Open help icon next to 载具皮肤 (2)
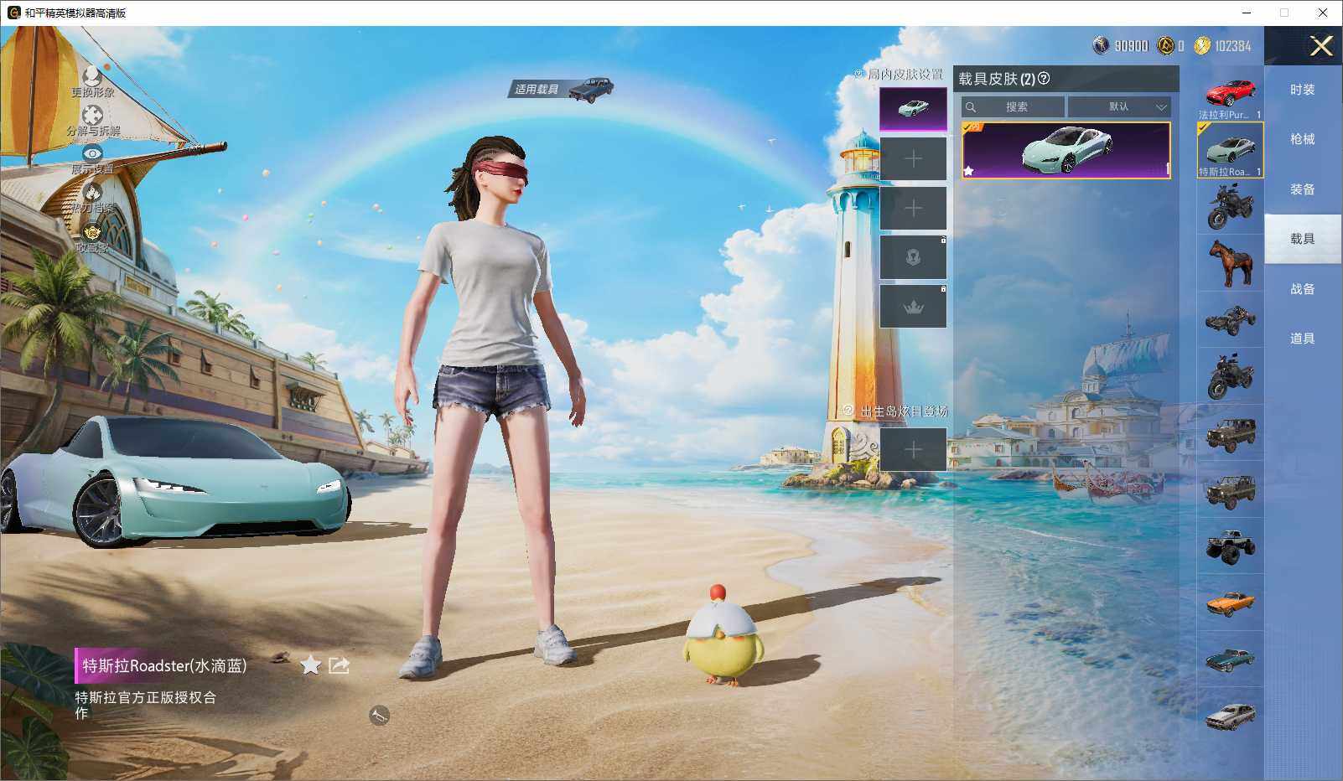This screenshot has height=781, width=1343. (1044, 79)
